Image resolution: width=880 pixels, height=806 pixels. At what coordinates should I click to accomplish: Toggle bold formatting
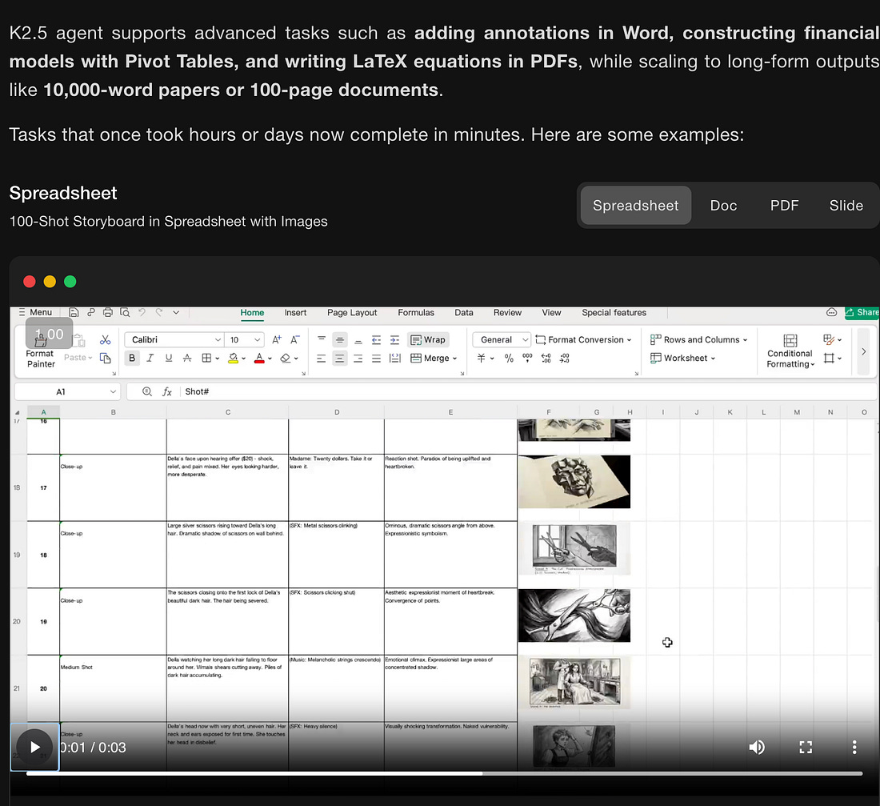tap(132, 358)
